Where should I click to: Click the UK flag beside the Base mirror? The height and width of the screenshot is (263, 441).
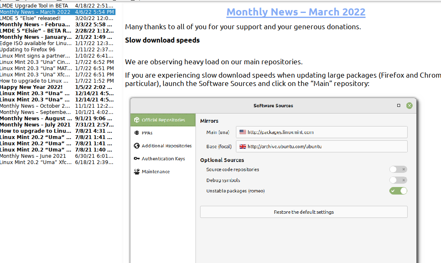tap(242, 147)
